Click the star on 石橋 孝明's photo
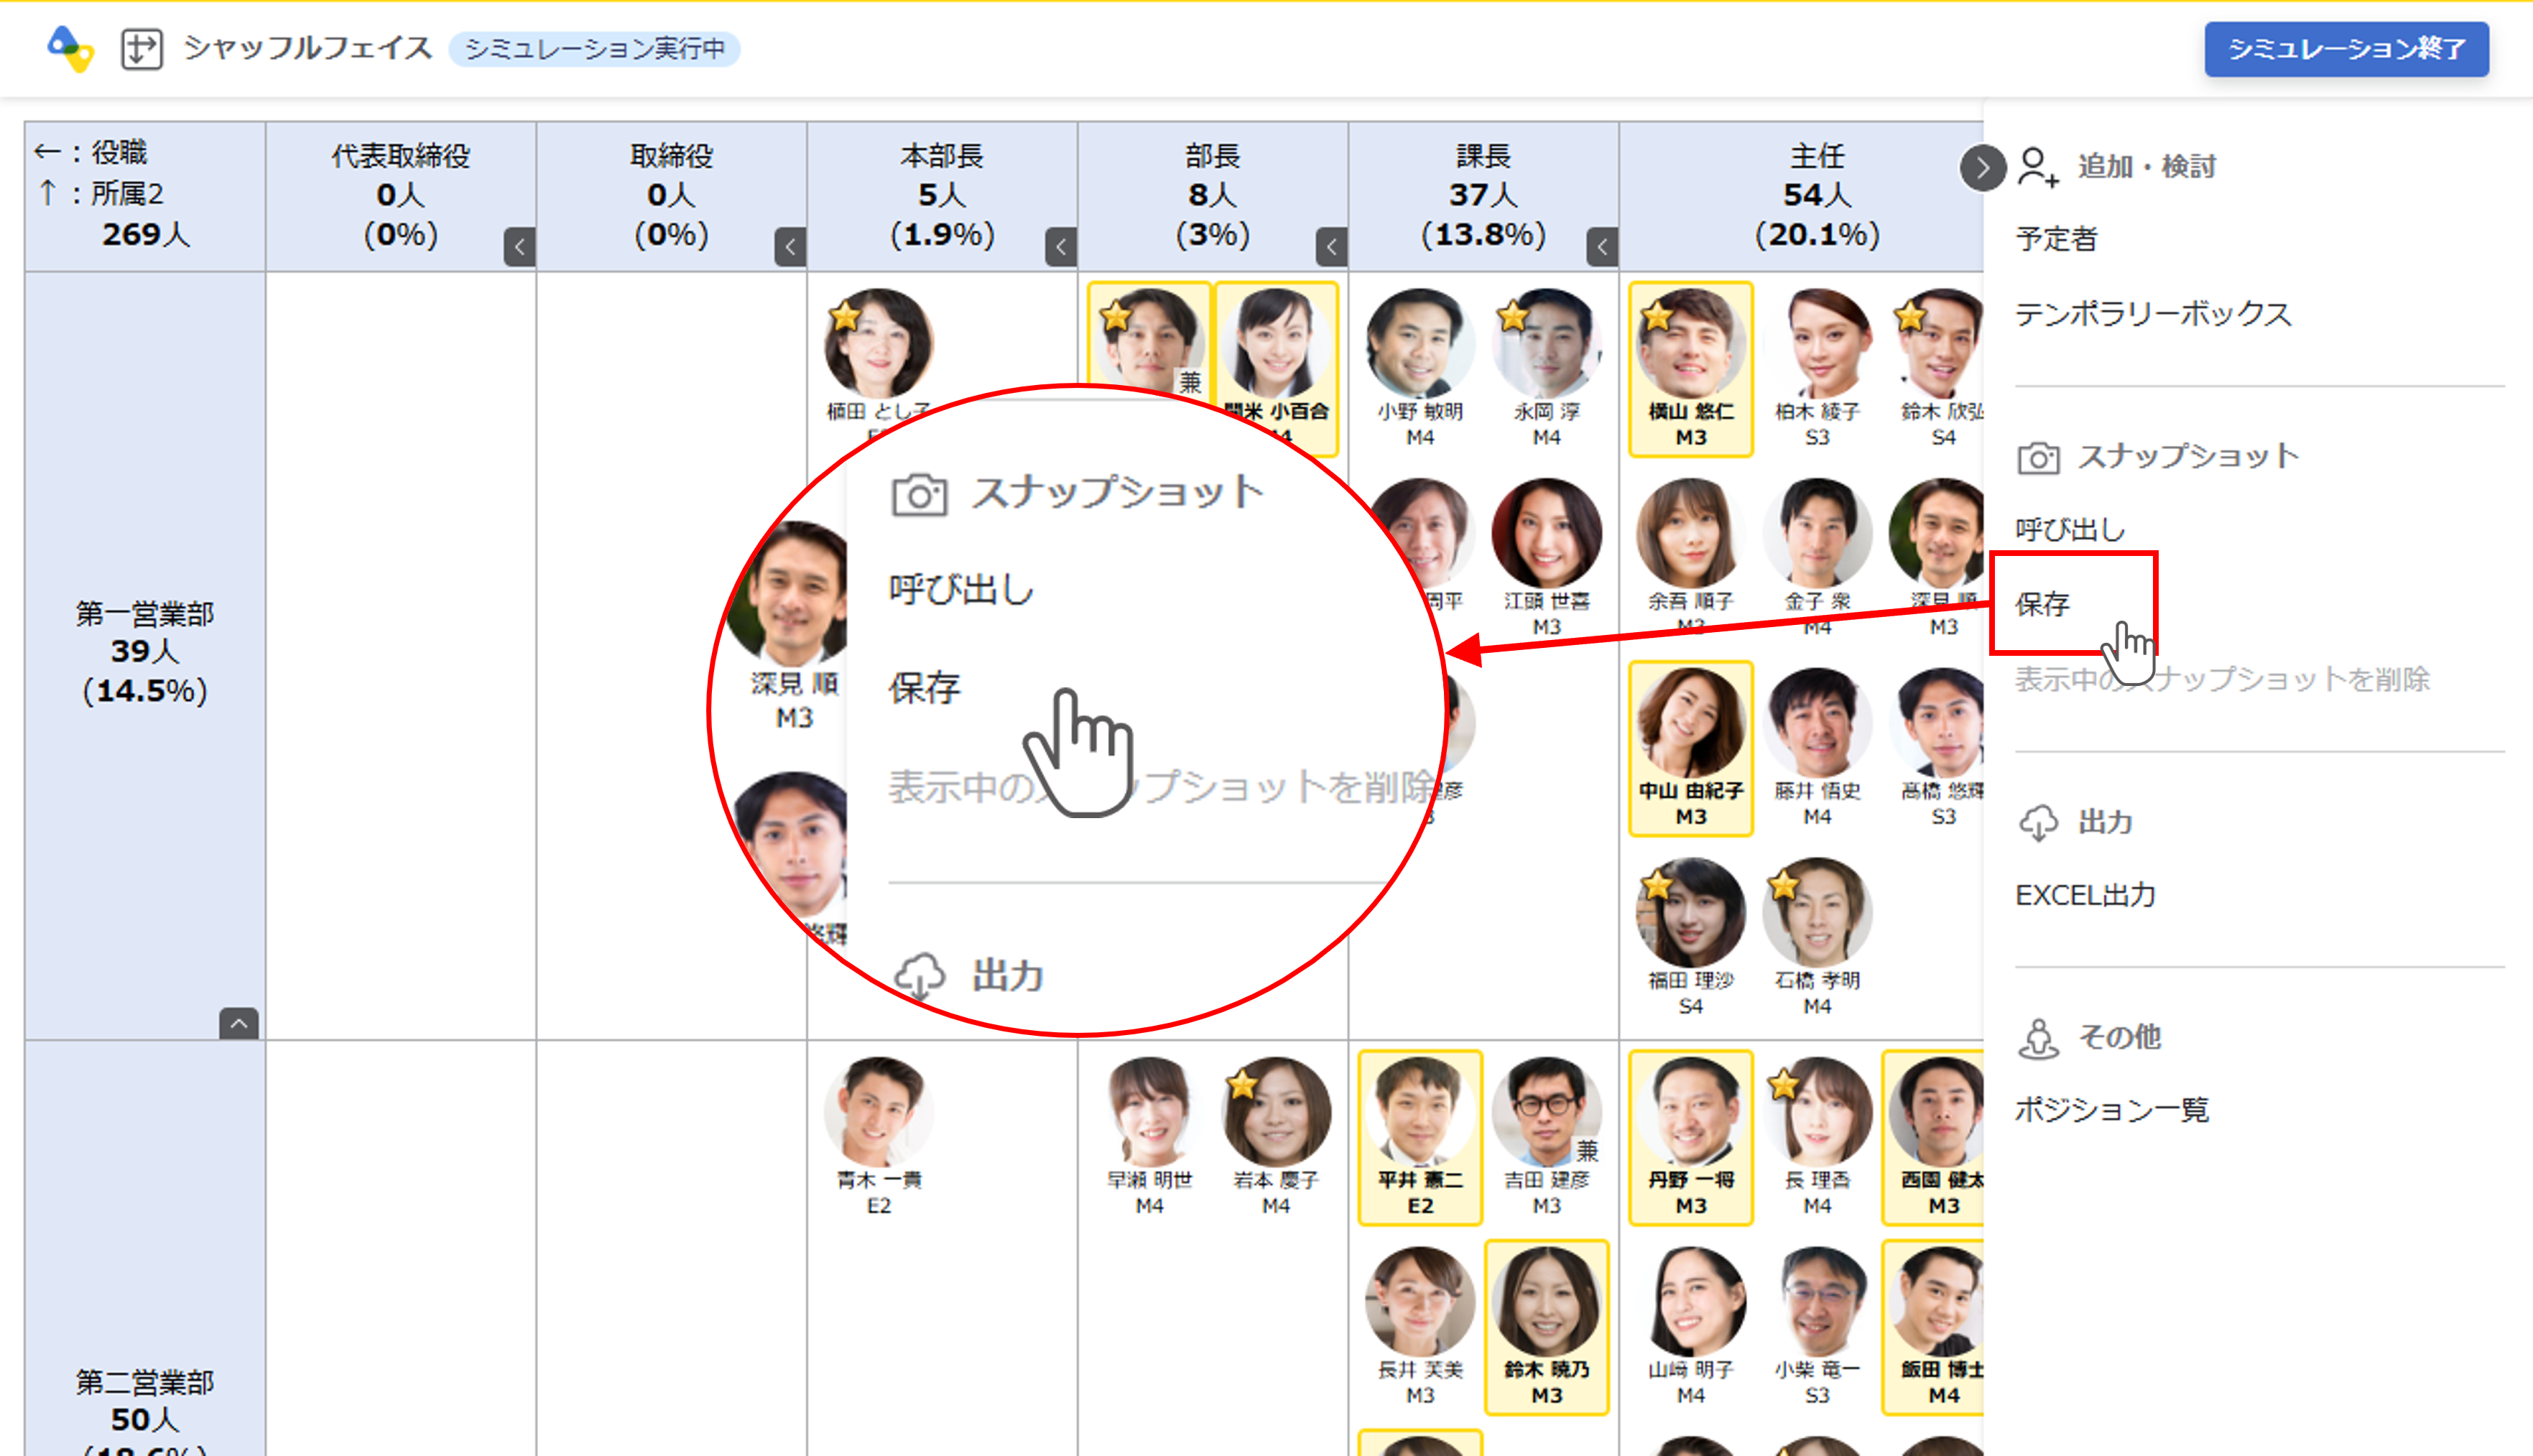 1784,885
